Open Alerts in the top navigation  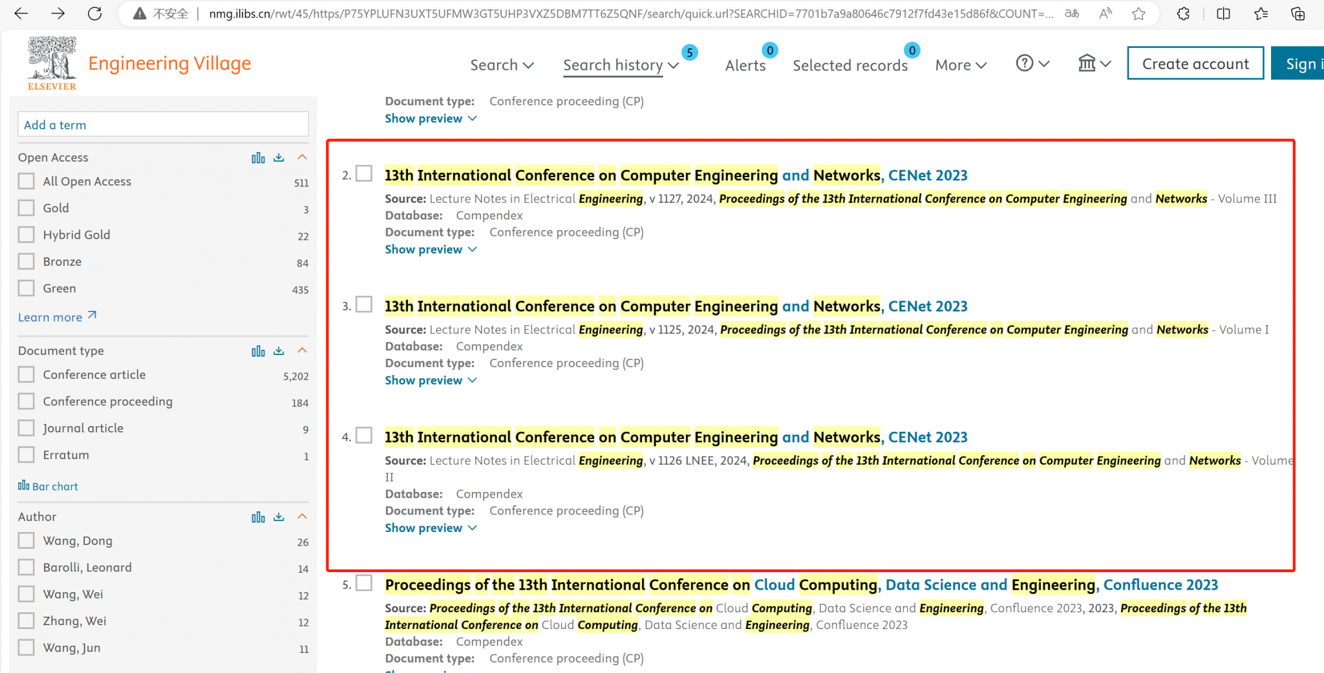745,65
